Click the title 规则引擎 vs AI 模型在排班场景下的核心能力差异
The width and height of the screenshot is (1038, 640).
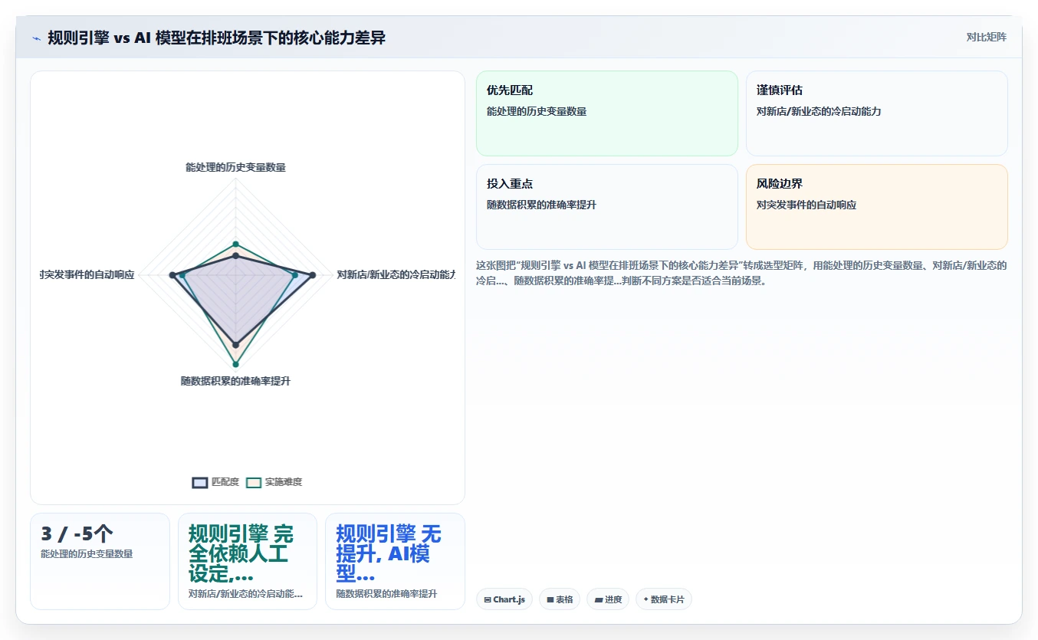click(x=216, y=38)
